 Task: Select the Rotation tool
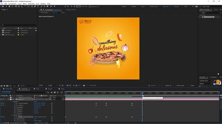pos(25,7)
